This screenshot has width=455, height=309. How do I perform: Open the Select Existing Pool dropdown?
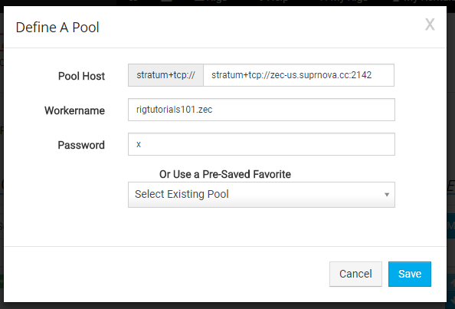261,195
